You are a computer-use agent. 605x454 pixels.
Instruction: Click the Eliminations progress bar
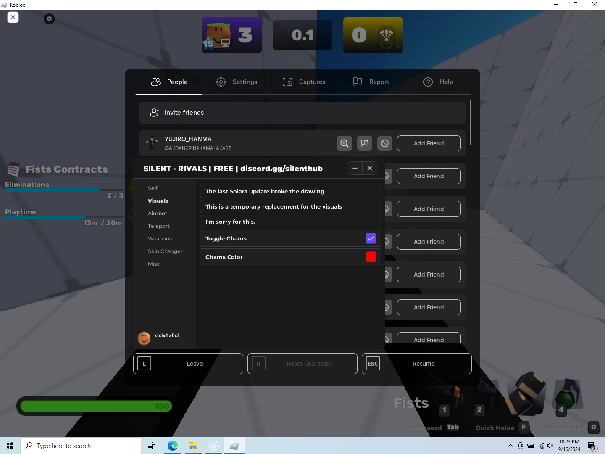click(x=64, y=190)
